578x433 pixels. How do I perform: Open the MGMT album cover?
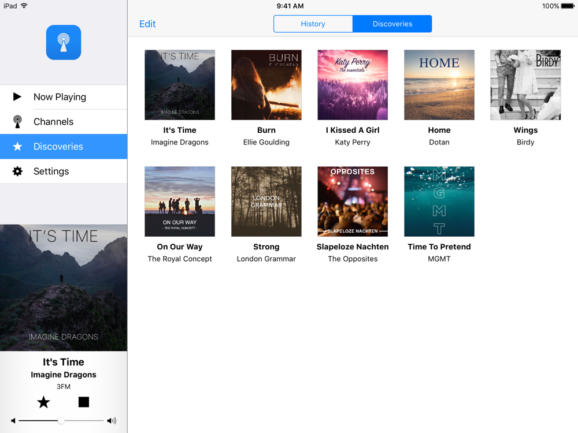(x=439, y=201)
